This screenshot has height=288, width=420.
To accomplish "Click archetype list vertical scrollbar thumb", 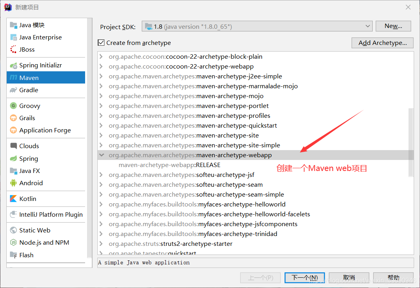I will 411,143.
